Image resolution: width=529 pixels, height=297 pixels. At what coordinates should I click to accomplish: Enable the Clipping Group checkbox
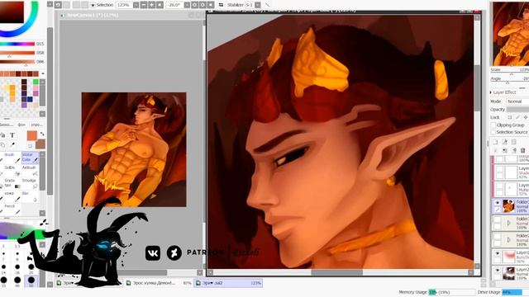coord(493,125)
